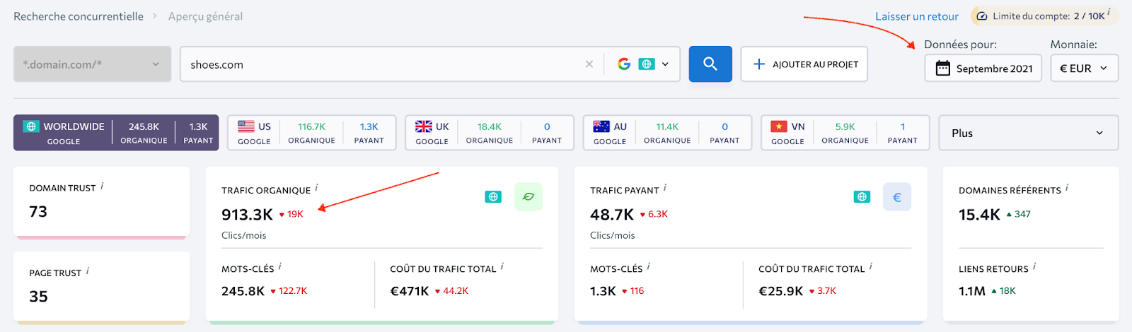
Task: Click globe icon in Trafic payant card
Action: point(862,197)
